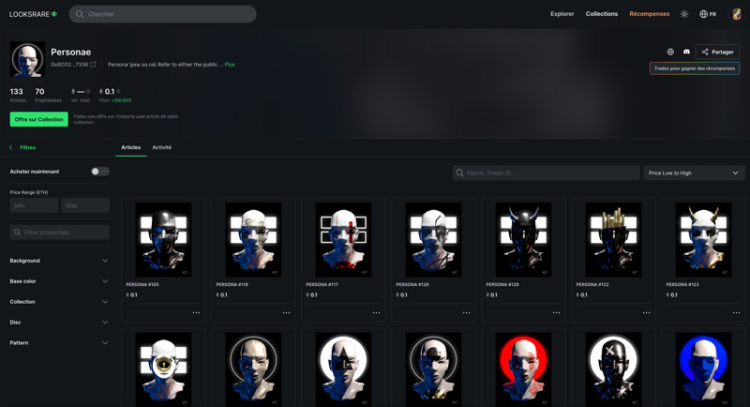This screenshot has width=750, height=407.
Task: Open more options for PERSONA #105
Action: coord(196,312)
